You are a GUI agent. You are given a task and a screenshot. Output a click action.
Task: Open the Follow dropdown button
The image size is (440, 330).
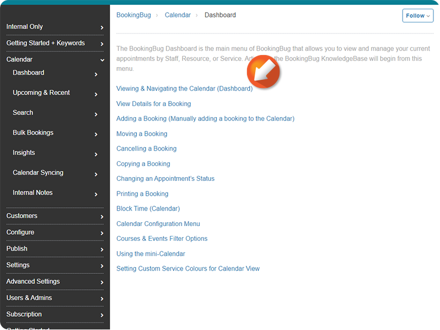pyautogui.click(x=417, y=16)
